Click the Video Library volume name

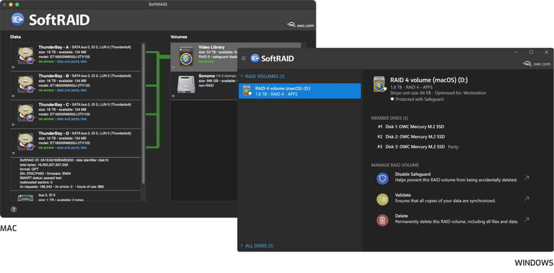[x=212, y=47]
